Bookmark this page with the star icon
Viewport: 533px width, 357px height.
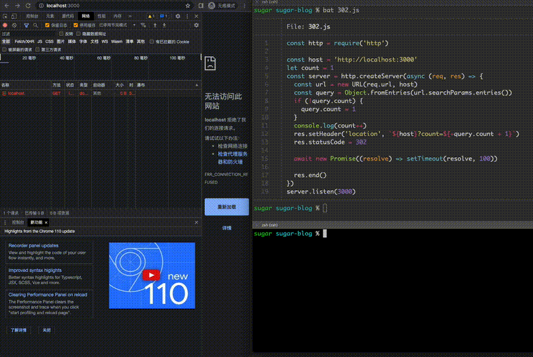pos(188,6)
